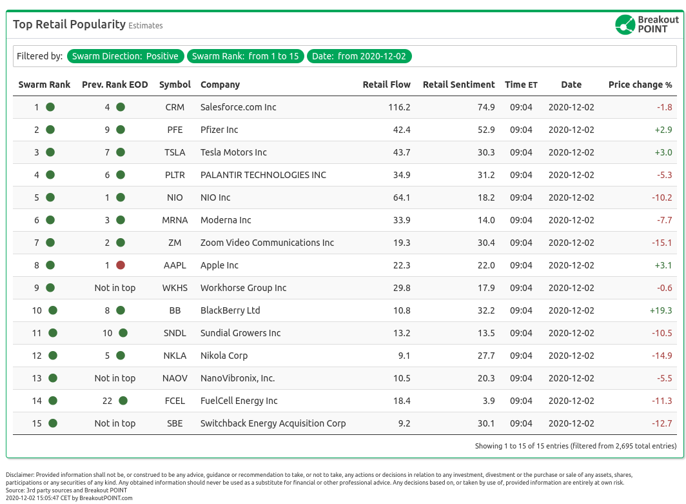This screenshot has width=686, height=504.
Task: Toggle the Date from 2020-12-02 filter chip
Action: [x=359, y=56]
